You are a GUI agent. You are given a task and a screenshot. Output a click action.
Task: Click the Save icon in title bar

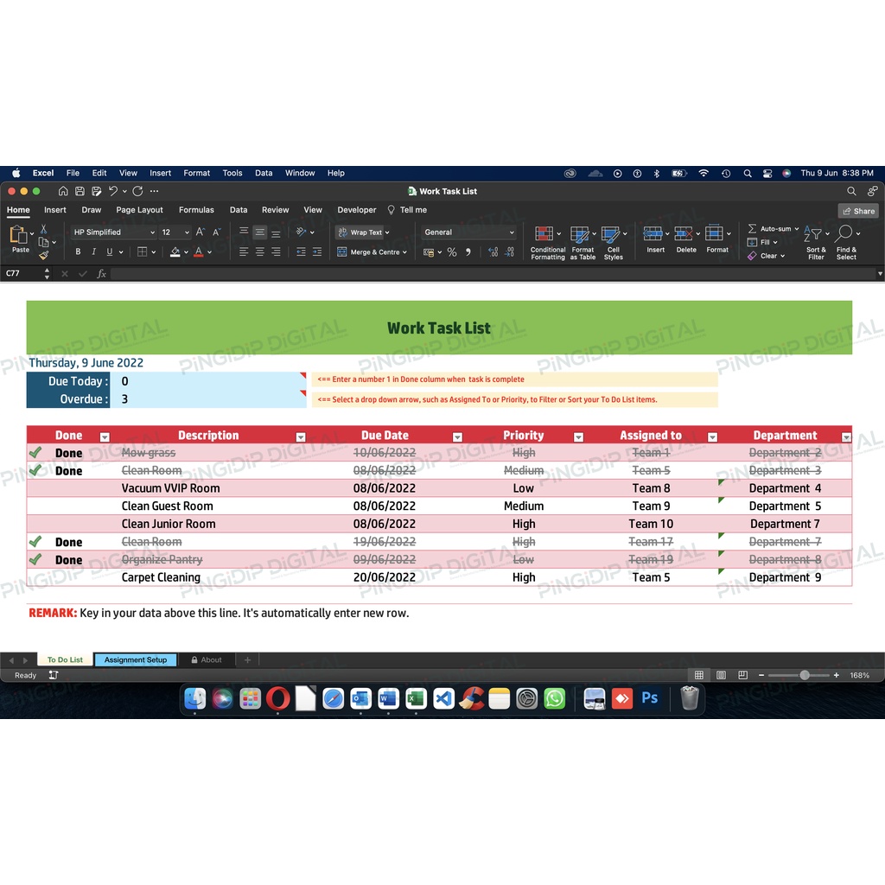[80, 191]
